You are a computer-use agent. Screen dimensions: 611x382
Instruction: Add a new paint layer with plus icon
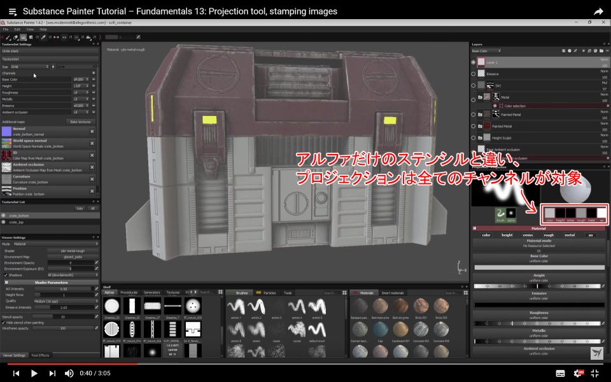click(584, 51)
